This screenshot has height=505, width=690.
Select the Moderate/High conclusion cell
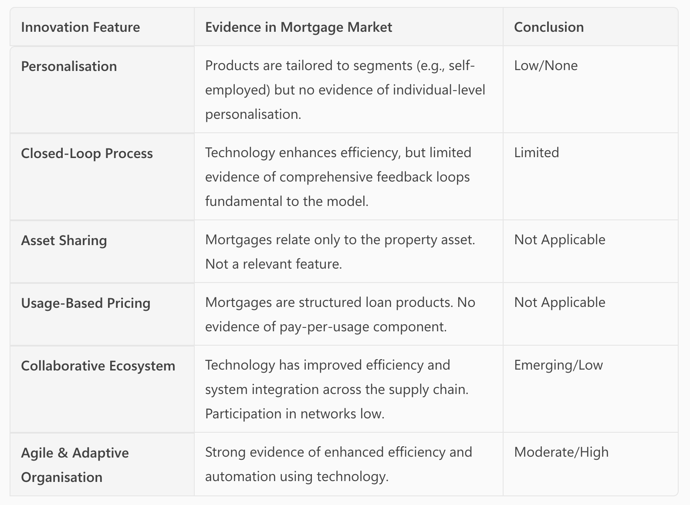pyautogui.click(x=561, y=452)
